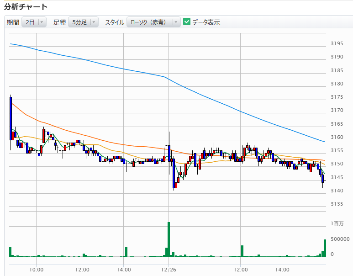Expand the 足種 dropdown set to 5分足
The image size is (353, 276).
[x=83, y=22]
